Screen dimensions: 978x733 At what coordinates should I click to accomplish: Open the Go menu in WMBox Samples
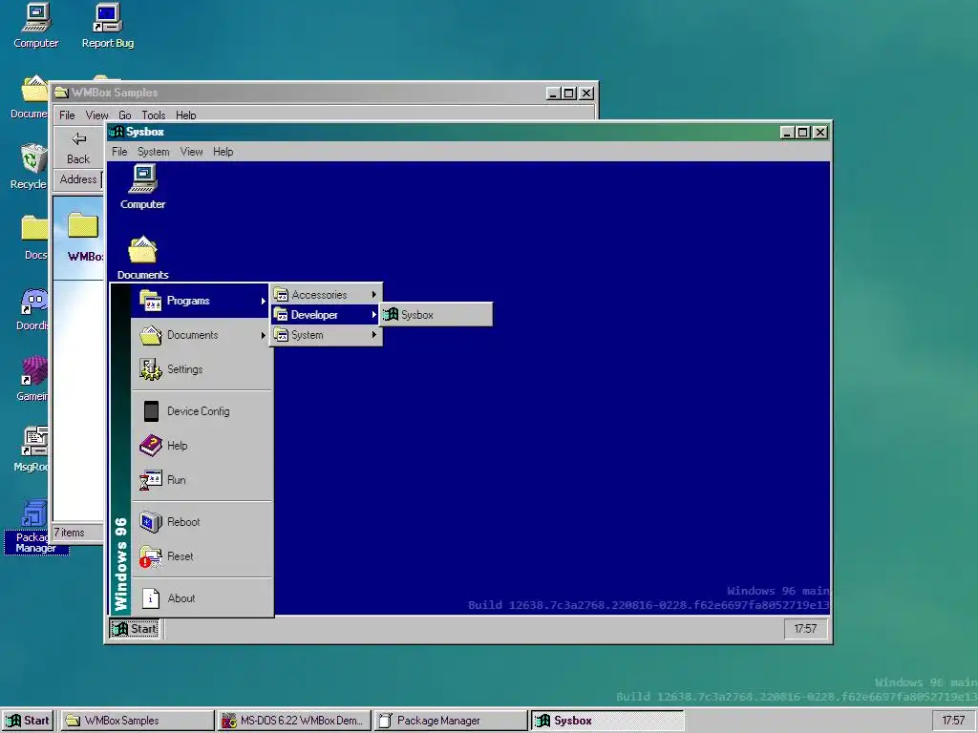(x=125, y=115)
